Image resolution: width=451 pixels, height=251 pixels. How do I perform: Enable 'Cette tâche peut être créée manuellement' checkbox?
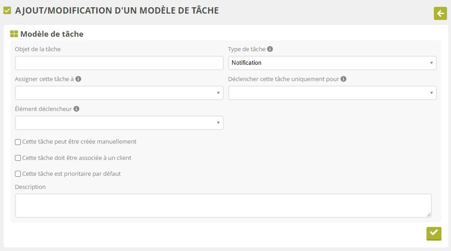click(18, 142)
